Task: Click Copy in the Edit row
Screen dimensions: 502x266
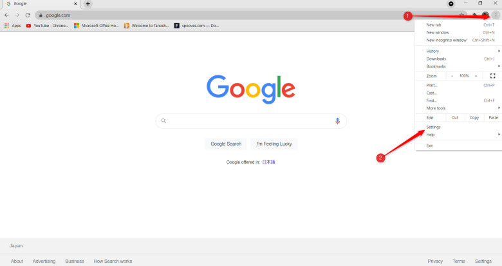Action: pos(474,118)
